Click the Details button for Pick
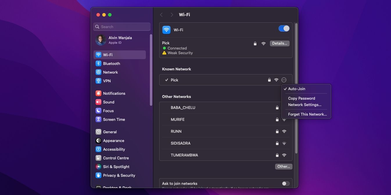Image resolution: width=391 pixels, height=195 pixels. (279, 43)
